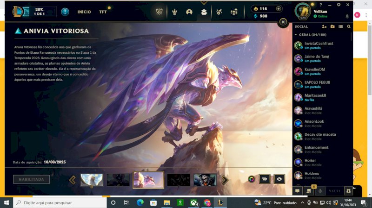Click the Online status text

(x=322, y=16)
